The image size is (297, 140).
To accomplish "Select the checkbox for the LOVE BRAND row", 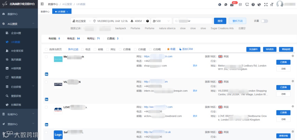I will pyautogui.click(x=46, y=107).
